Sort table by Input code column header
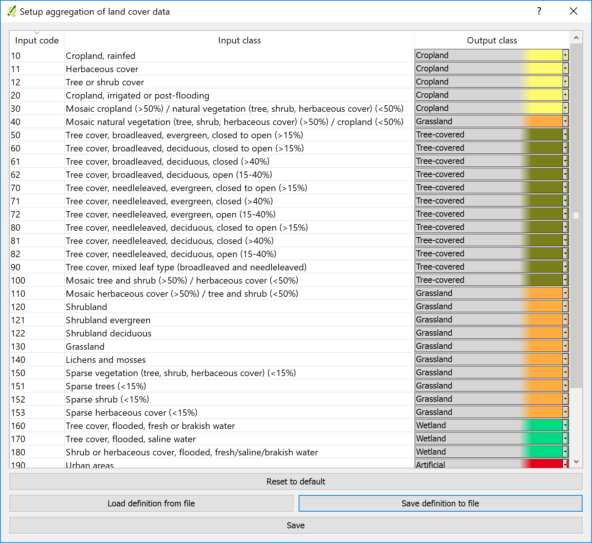Screen dimensions: 592x543 click(37, 40)
